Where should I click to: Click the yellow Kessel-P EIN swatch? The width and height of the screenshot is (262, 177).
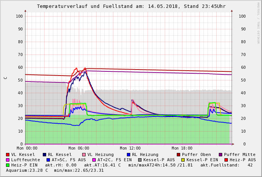(183, 160)
